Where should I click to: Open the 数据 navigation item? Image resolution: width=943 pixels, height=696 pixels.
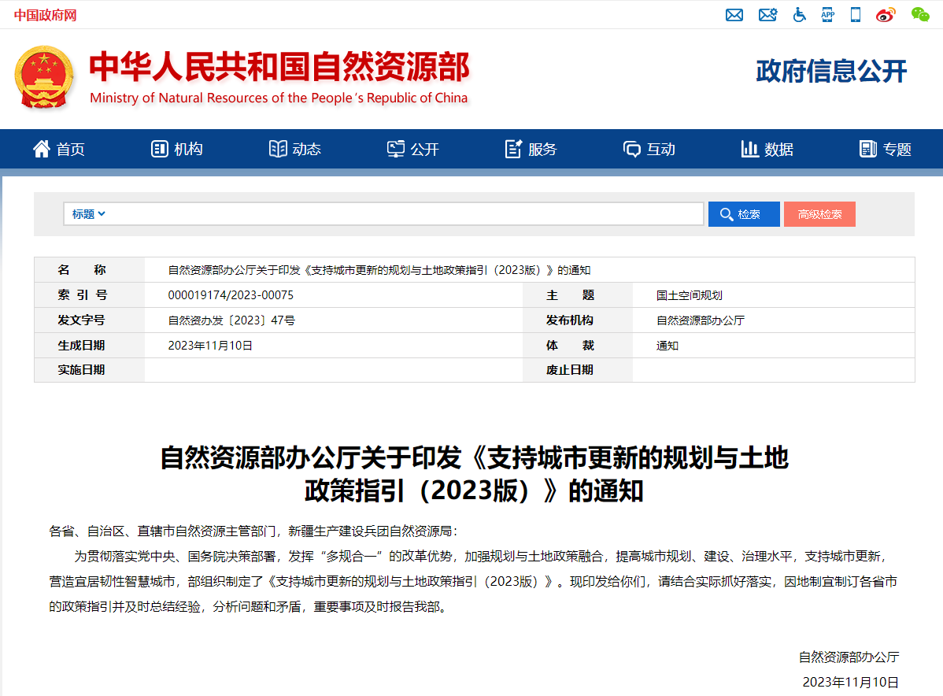(x=767, y=149)
